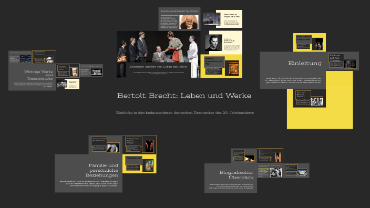The width and height of the screenshot is (370, 208).
Task: Click black-and-white crowd photo in Biografischer Überblick
Action: tap(276, 173)
